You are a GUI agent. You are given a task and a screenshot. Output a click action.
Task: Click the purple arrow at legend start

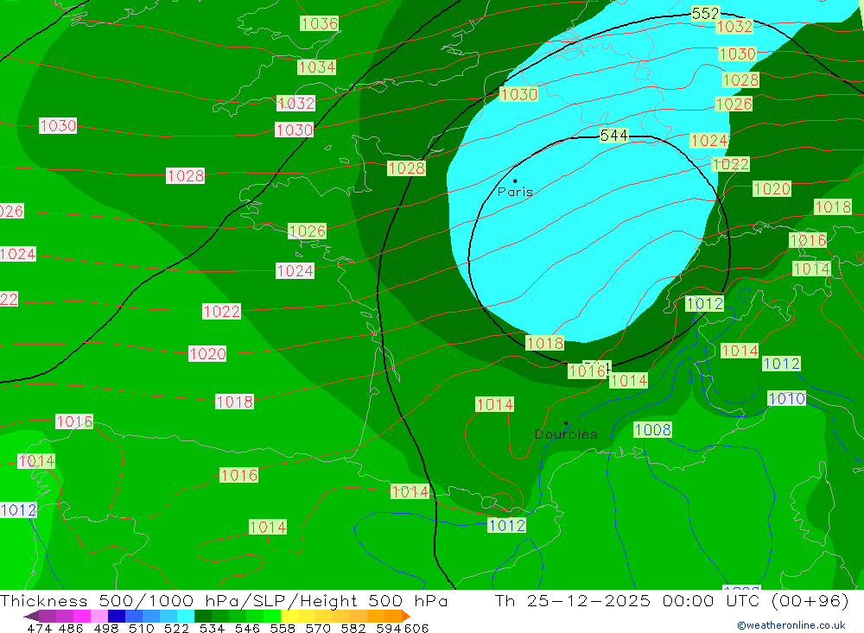(31, 616)
